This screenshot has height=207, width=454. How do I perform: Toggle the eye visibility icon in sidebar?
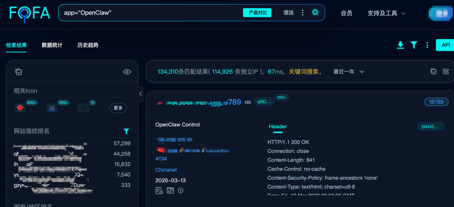coord(127,72)
